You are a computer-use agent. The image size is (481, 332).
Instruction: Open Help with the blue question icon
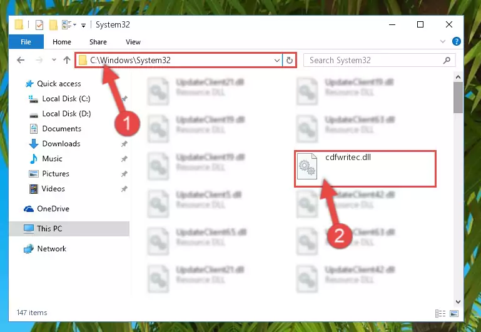click(456, 41)
